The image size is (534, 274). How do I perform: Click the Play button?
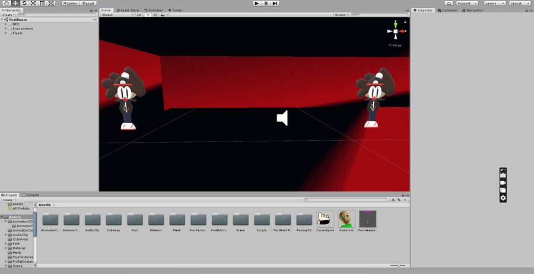tap(257, 3)
